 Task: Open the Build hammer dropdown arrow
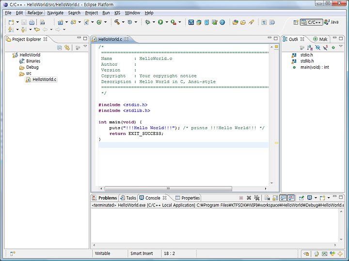[123, 22]
